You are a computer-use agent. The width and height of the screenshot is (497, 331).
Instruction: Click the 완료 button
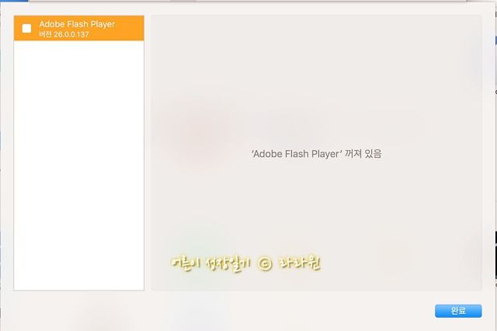[458, 311]
